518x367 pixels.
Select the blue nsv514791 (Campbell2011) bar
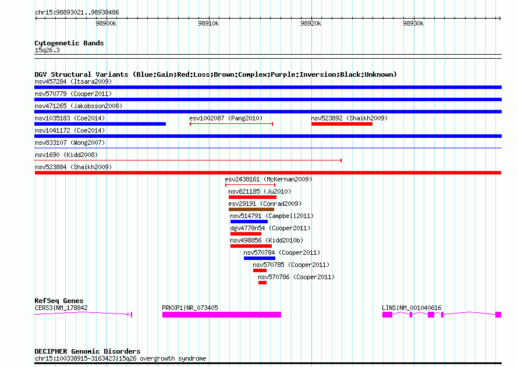tap(249, 222)
